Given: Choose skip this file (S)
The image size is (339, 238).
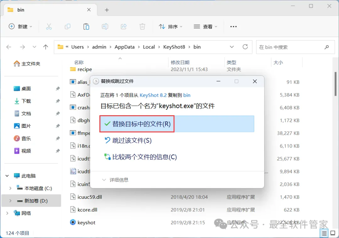Looking at the screenshot, I should 128,141.
